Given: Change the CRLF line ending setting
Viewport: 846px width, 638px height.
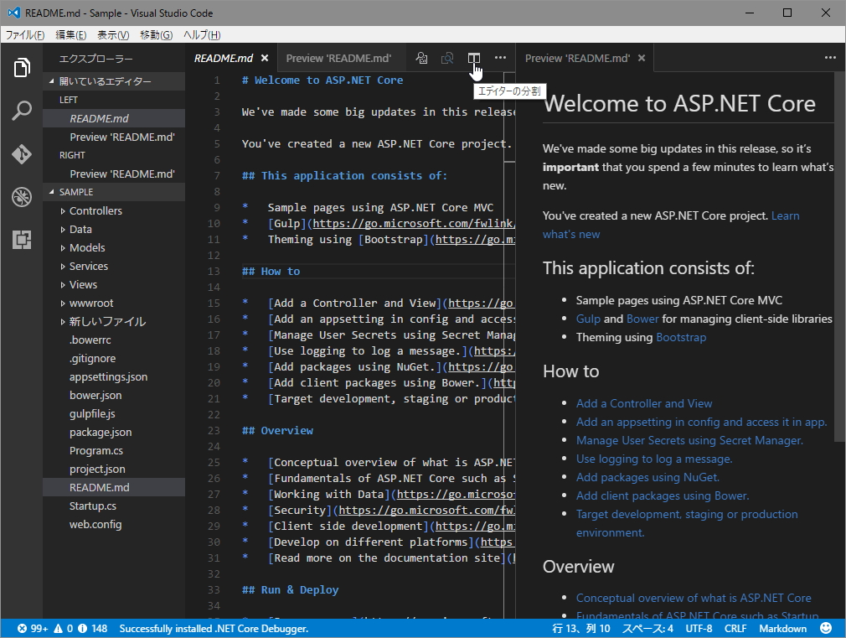Looking at the screenshot, I should coord(735,628).
